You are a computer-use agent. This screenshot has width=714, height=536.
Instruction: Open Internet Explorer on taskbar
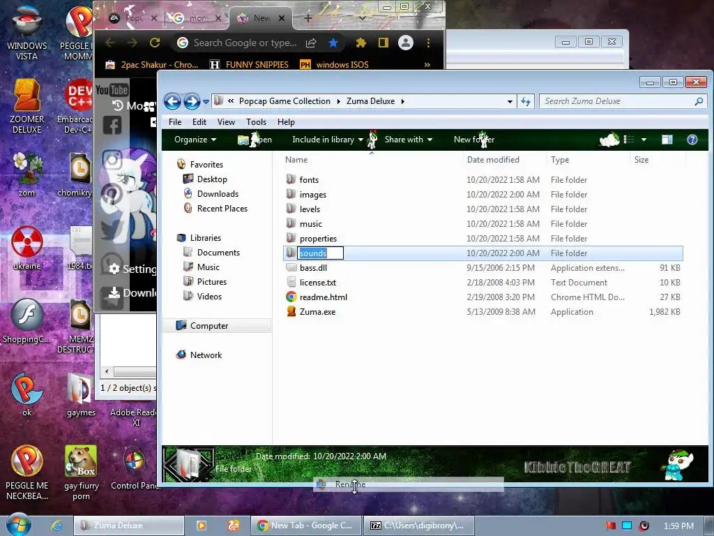coord(56,526)
